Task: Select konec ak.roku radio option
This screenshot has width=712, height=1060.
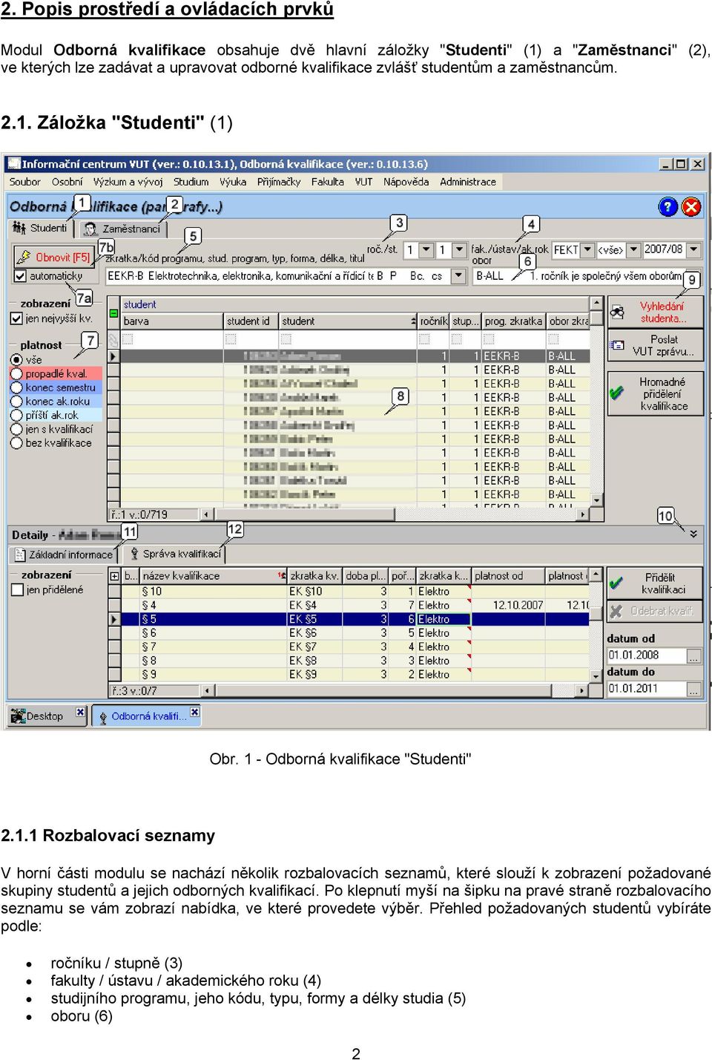Action: coord(16,402)
